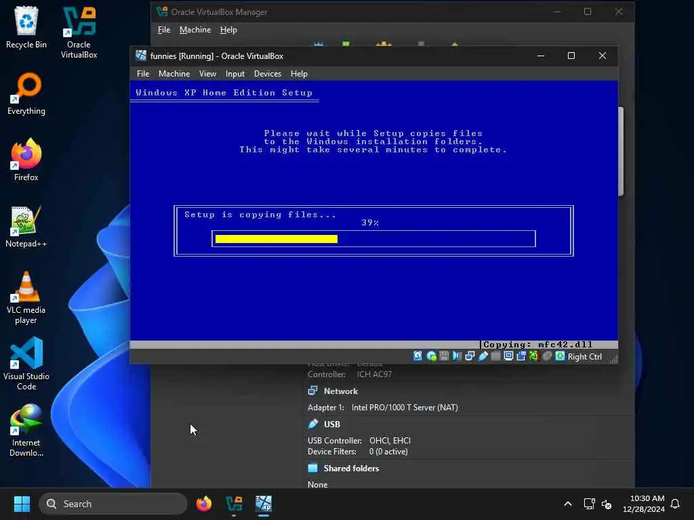Open the Devices menu
Screen dimensions: 694x520
pos(267,74)
